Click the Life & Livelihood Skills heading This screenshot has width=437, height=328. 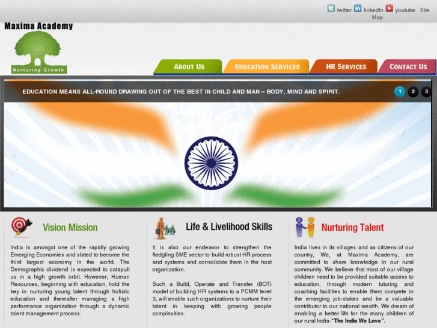pyautogui.click(x=229, y=227)
